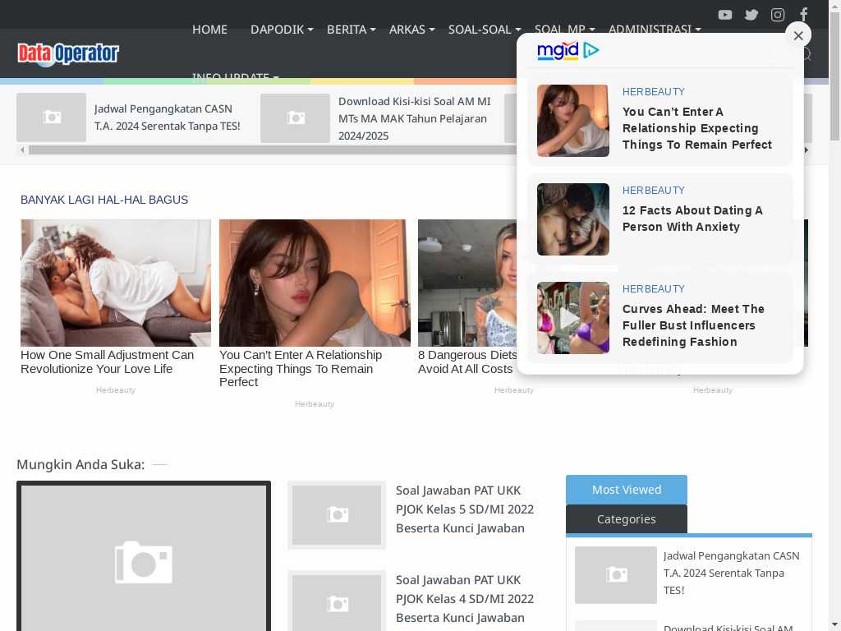Click thumbnail beside PJOK Kelas 5 article

pyautogui.click(x=337, y=515)
